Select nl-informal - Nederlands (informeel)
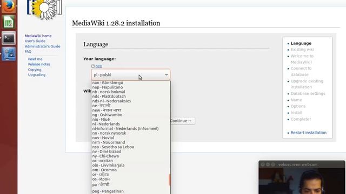The image size is (346, 194). coord(131,128)
